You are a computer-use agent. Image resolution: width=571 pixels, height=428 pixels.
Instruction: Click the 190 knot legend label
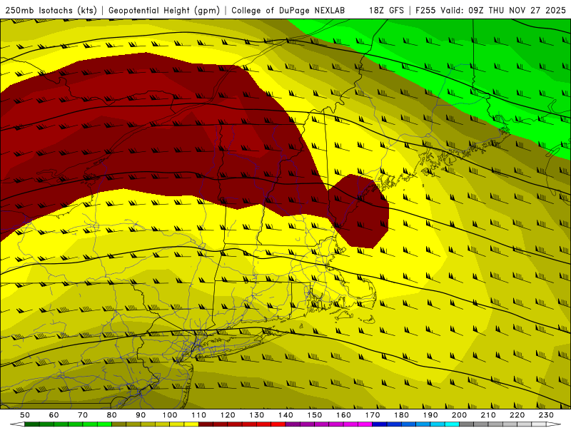(x=430, y=415)
